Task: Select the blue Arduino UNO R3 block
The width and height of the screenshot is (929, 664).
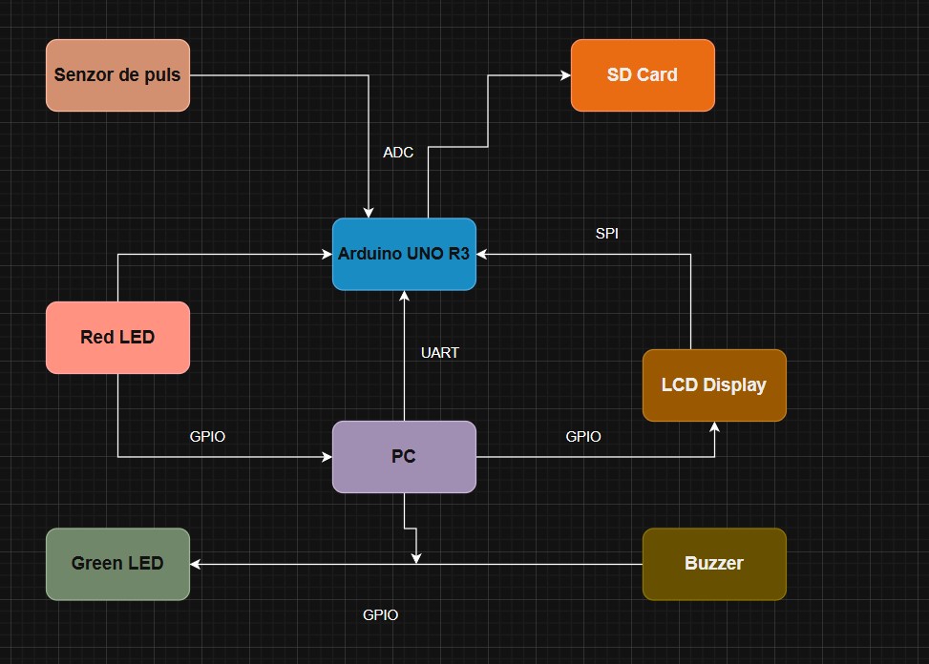Action: tap(404, 254)
